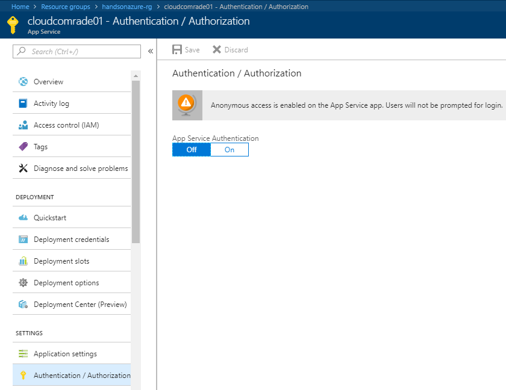The width and height of the screenshot is (506, 390).
Task: Collapse the sidebar menu with double chevron
Action: pyautogui.click(x=151, y=51)
